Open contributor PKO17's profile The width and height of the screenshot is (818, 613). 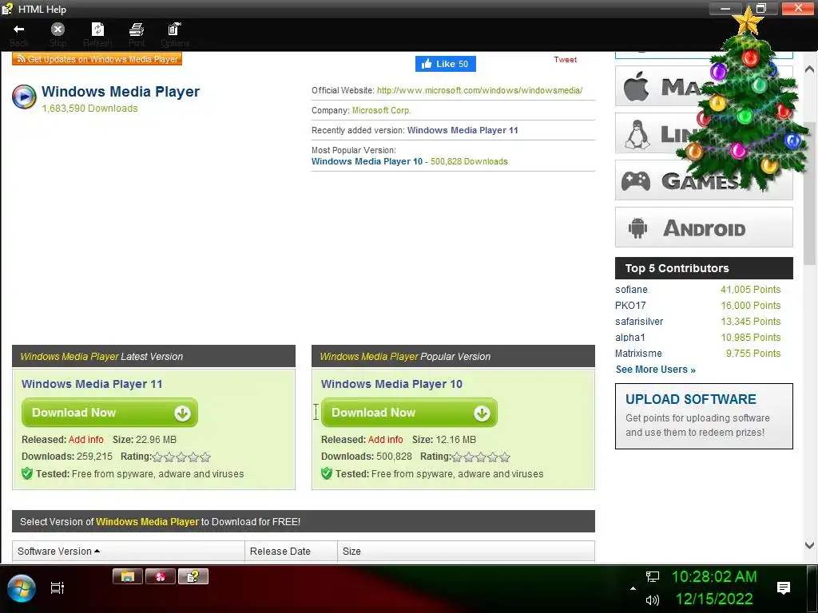[630, 306]
